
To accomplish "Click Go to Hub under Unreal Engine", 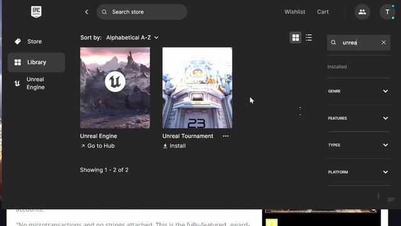I will coord(98,146).
